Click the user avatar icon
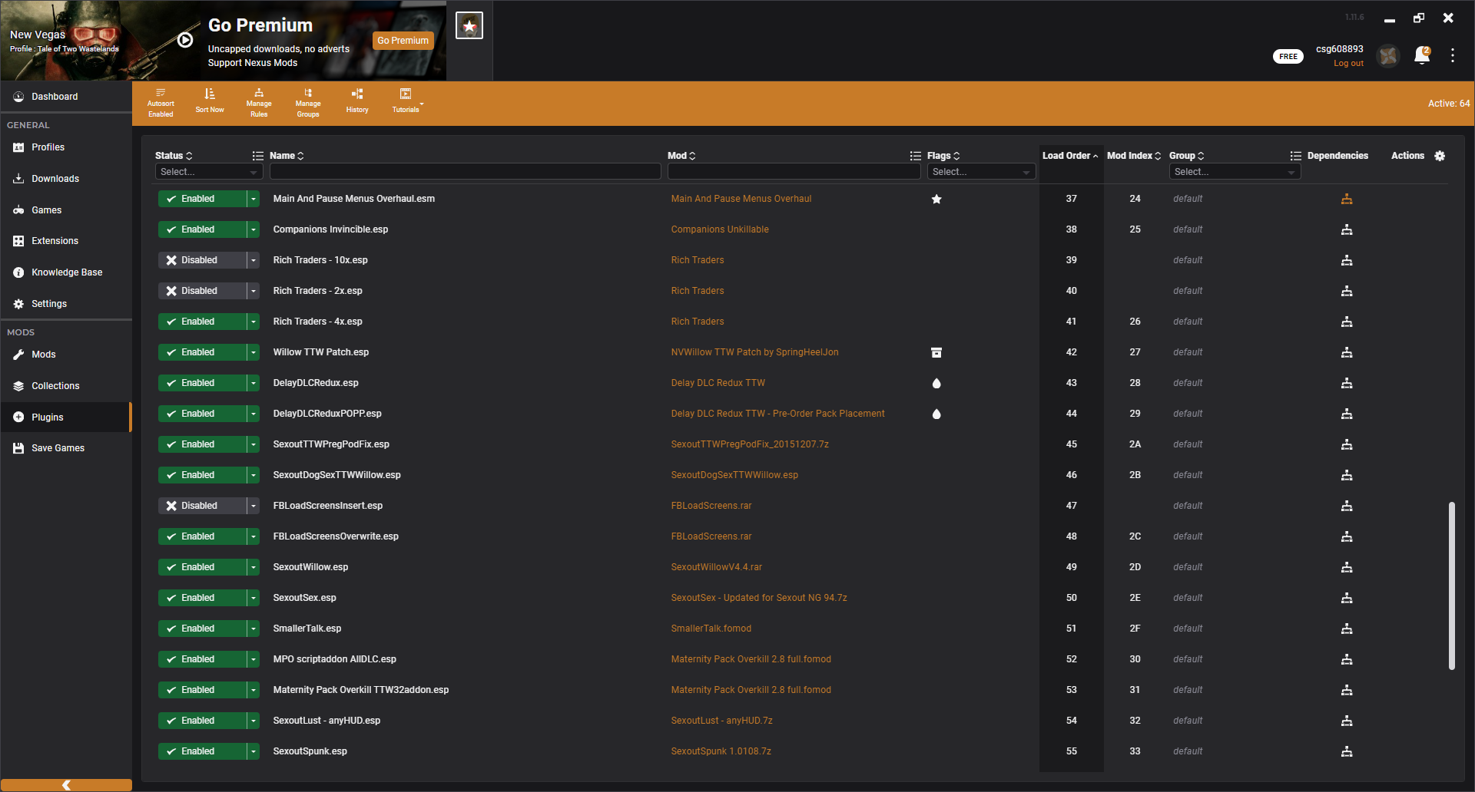1475x792 pixels. pyautogui.click(x=1388, y=55)
